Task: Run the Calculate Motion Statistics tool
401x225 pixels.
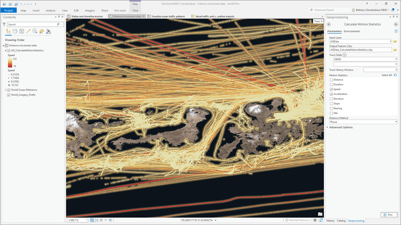Action: pos(389,215)
